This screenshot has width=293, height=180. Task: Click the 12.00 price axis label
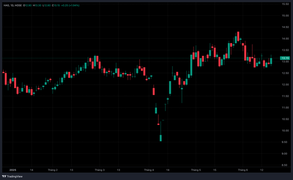coord(285,85)
